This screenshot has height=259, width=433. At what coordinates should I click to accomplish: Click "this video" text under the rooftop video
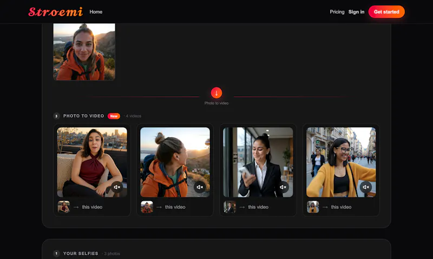click(x=92, y=207)
